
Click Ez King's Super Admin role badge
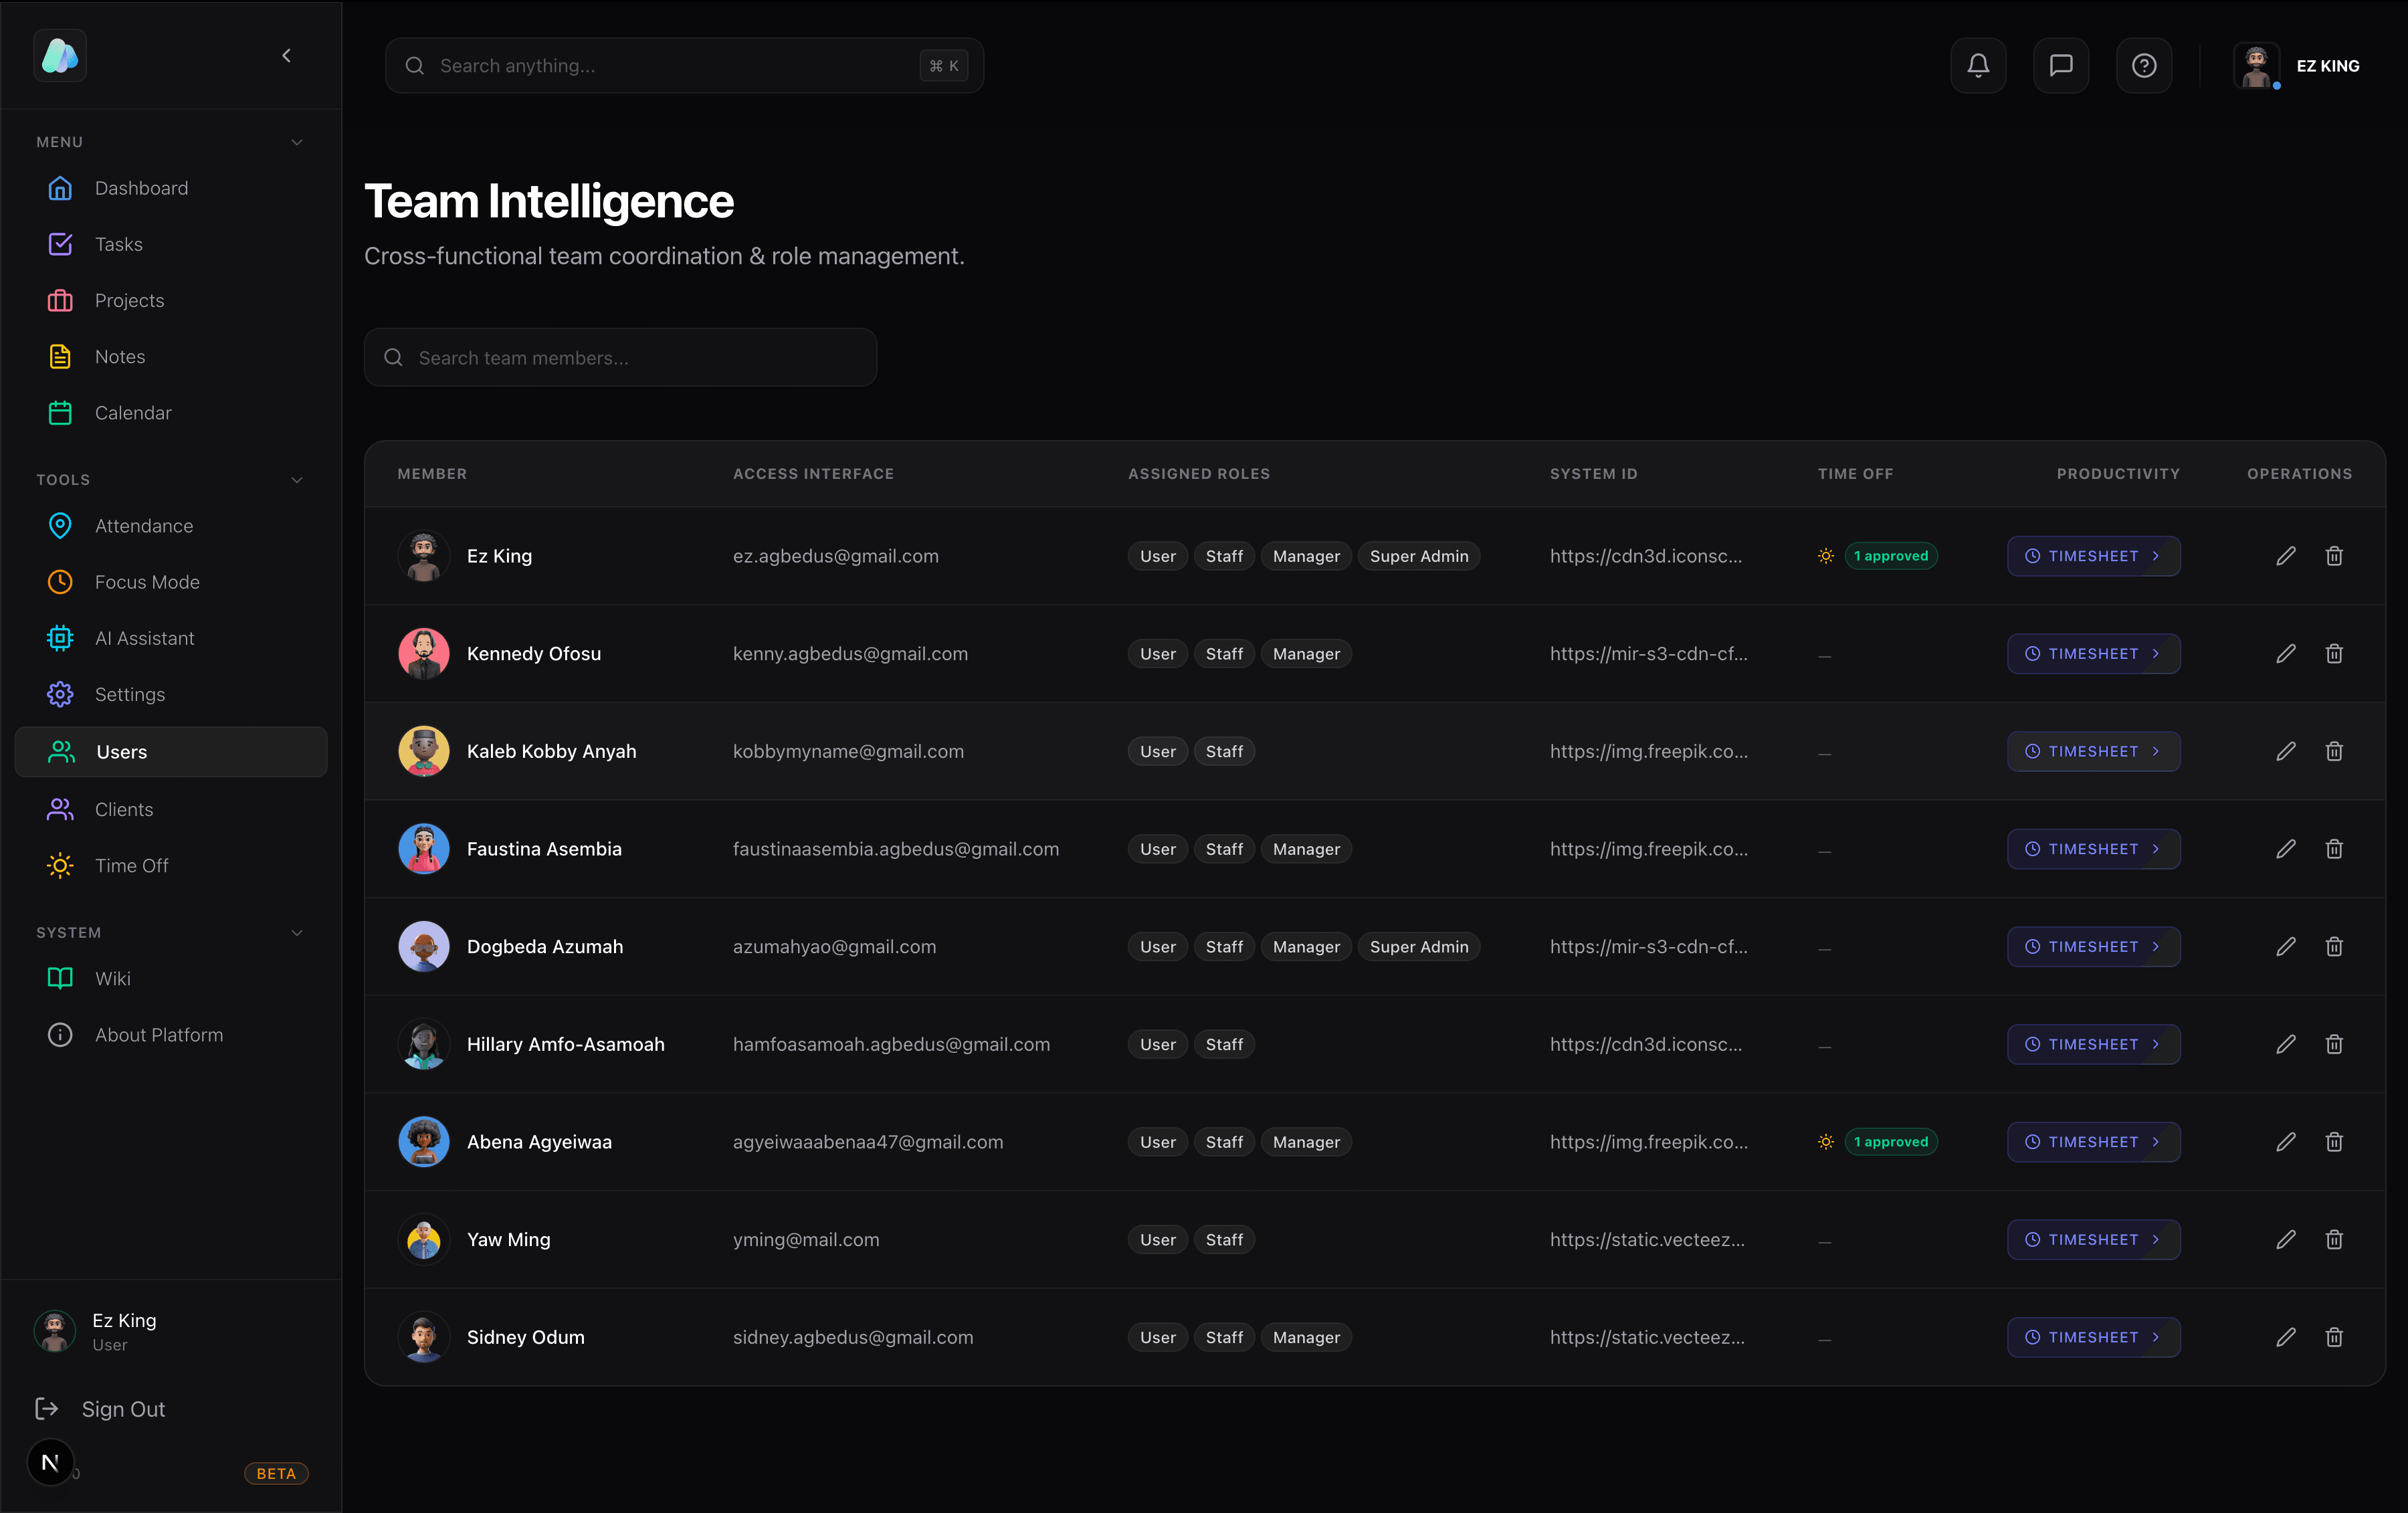[1418, 556]
